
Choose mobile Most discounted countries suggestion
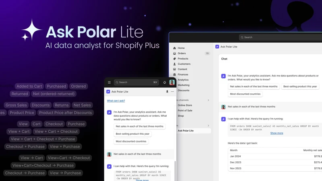(x=131, y=142)
